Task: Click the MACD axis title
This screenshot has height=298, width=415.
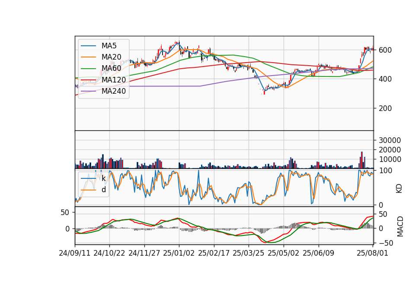Action: point(400,226)
